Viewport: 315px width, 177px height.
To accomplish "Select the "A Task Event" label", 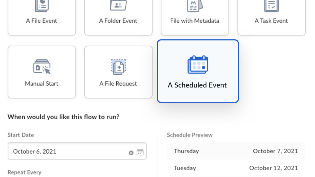I will tap(271, 21).
